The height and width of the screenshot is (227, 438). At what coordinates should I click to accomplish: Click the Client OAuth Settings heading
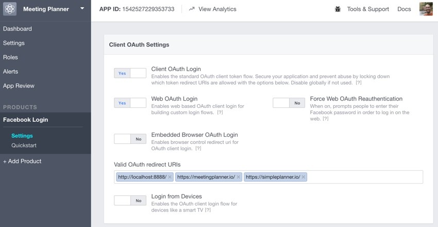pyautogui.click(x=139, y=45)
